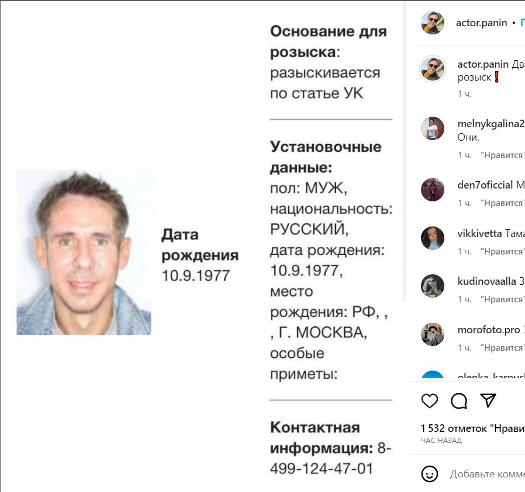Viewport: 525px width, 492px height.
Task: Like the melnykgalina comment via "Нравится"
Action: 503,155
